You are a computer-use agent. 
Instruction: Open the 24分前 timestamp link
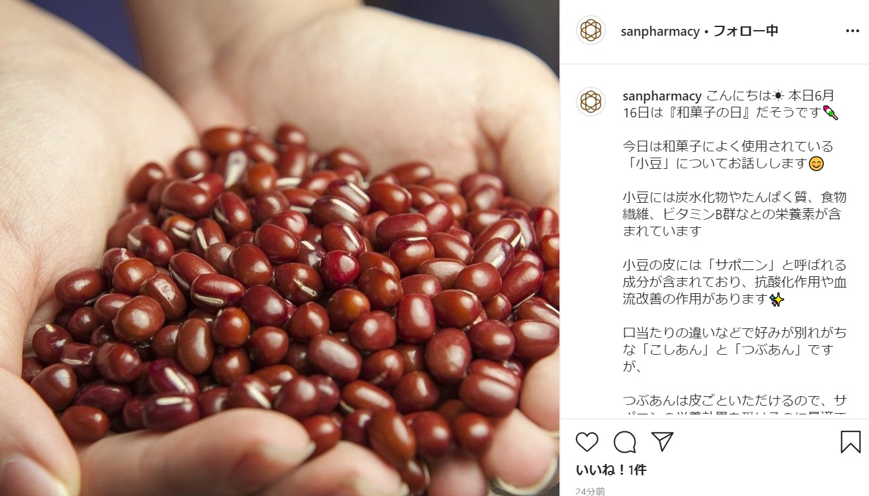(x=590, y=491)
